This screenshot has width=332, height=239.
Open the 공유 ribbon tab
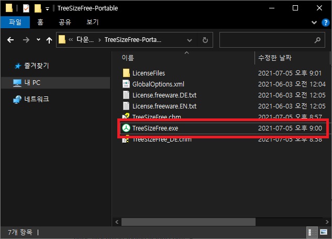pyautogui.click(x=65, y=22)
